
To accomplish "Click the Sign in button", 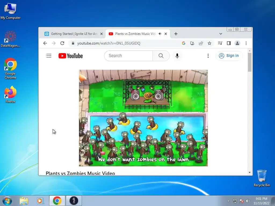I will click(x=229, y=56).
